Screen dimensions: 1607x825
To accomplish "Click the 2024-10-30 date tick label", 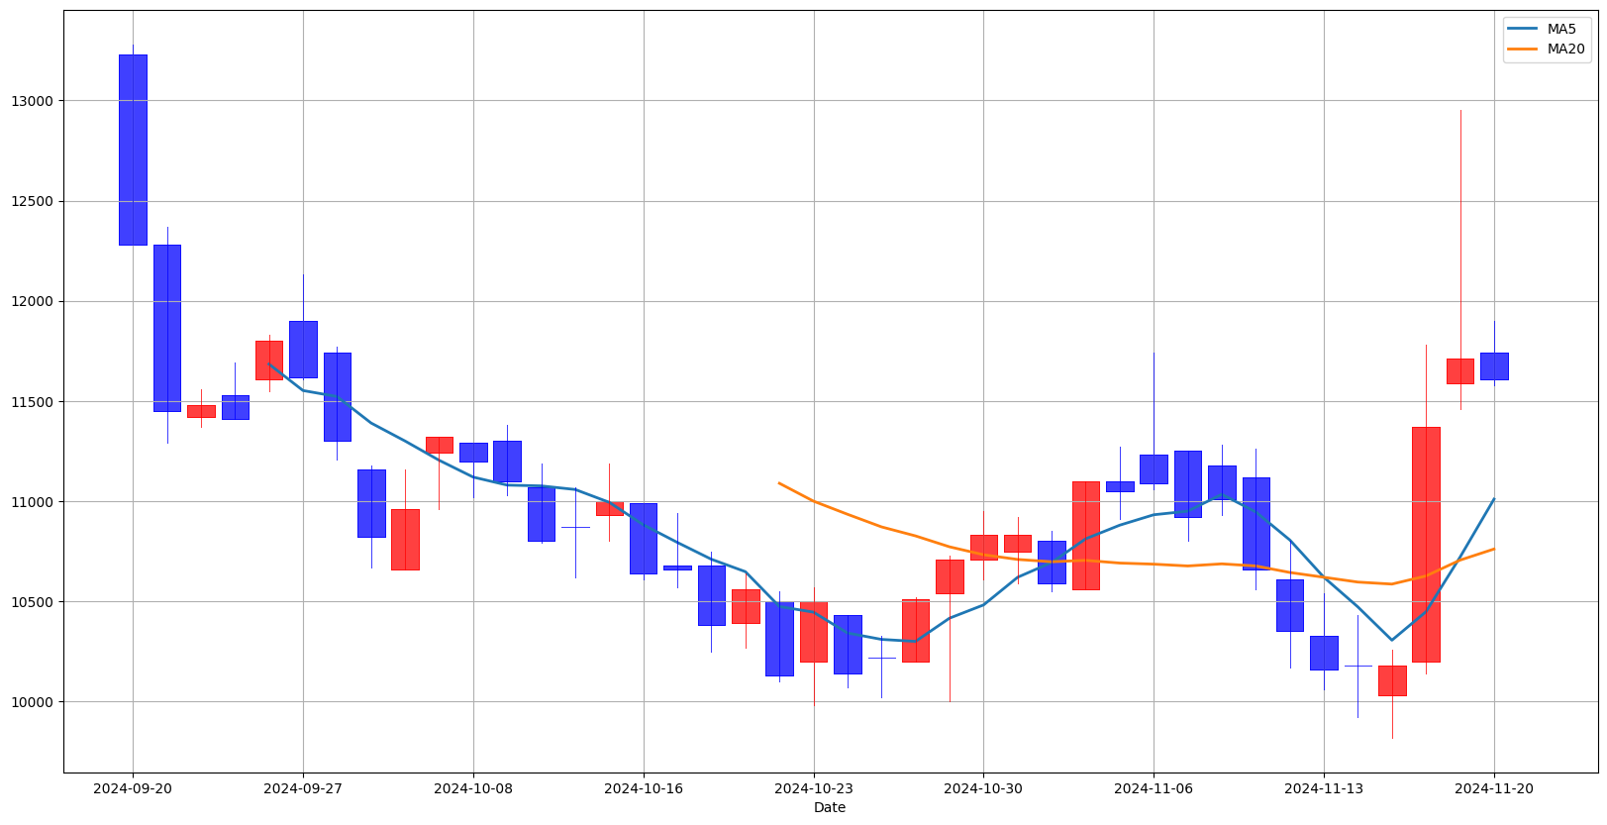I will click(983, 788).
